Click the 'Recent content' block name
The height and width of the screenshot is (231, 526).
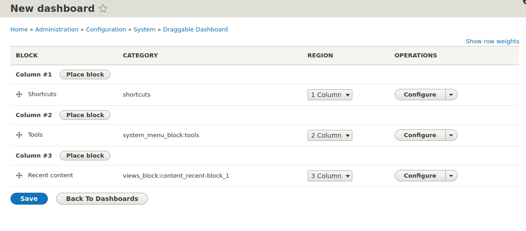[x=51, y=175]
